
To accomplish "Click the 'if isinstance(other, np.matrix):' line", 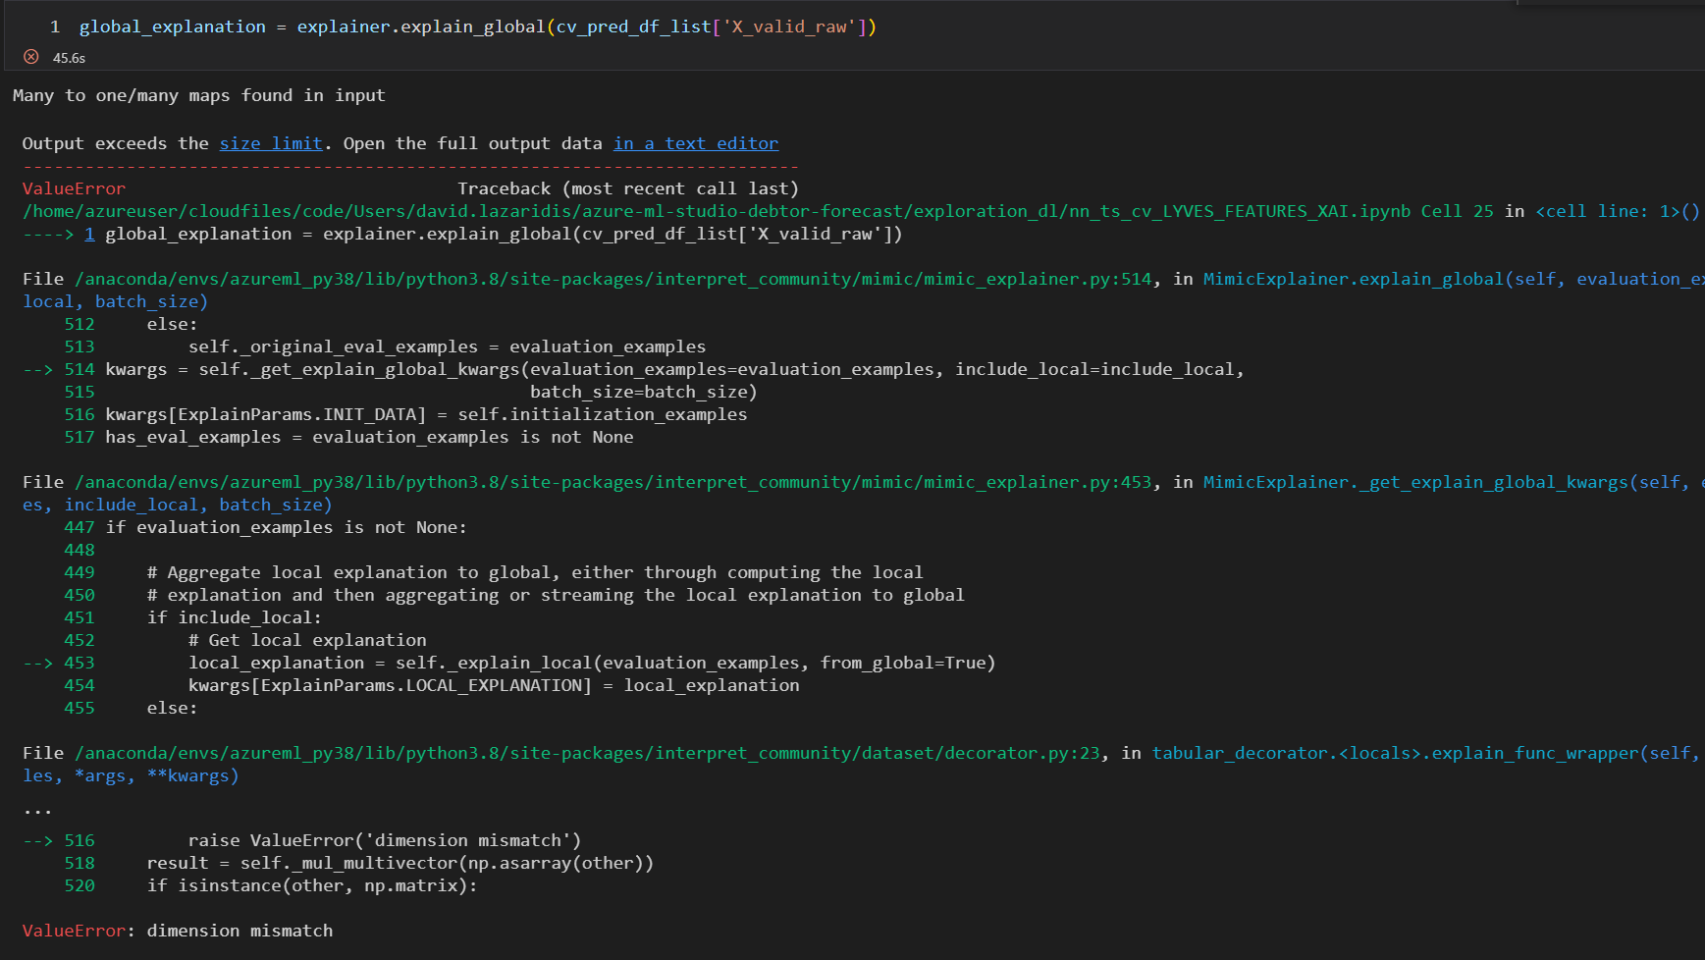I will click(x=312, y=885).
